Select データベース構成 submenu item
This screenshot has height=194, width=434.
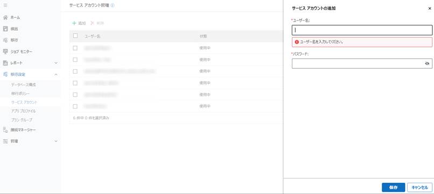pyautogui.click(x=24, y=84)
